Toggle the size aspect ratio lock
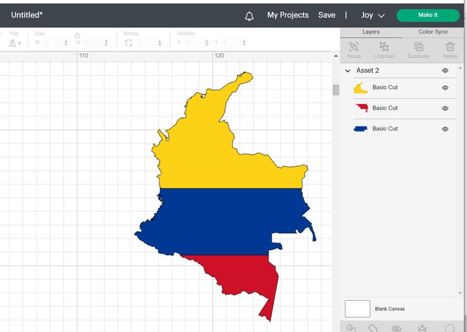The image size is (467, 332). pos(77,36)
